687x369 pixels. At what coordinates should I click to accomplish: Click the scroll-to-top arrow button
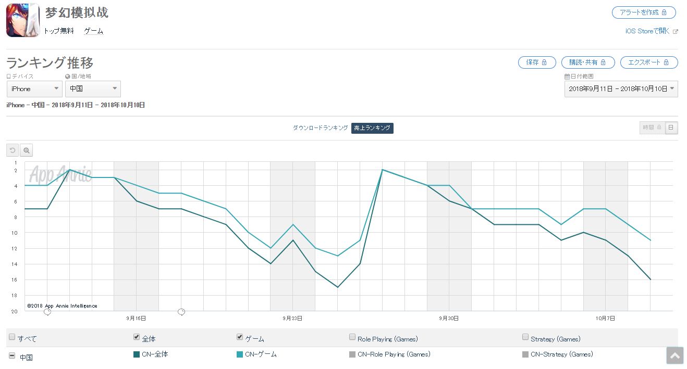(x=674, y=356)
